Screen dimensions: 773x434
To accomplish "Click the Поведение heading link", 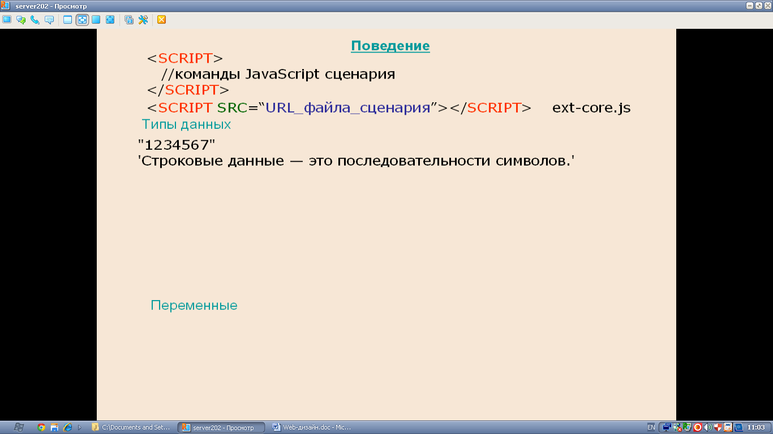I will tap(390, 46).
